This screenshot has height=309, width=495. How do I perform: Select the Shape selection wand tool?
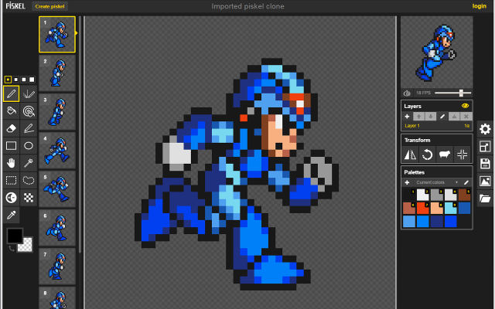pyautogui.click(x=29, y=163)
